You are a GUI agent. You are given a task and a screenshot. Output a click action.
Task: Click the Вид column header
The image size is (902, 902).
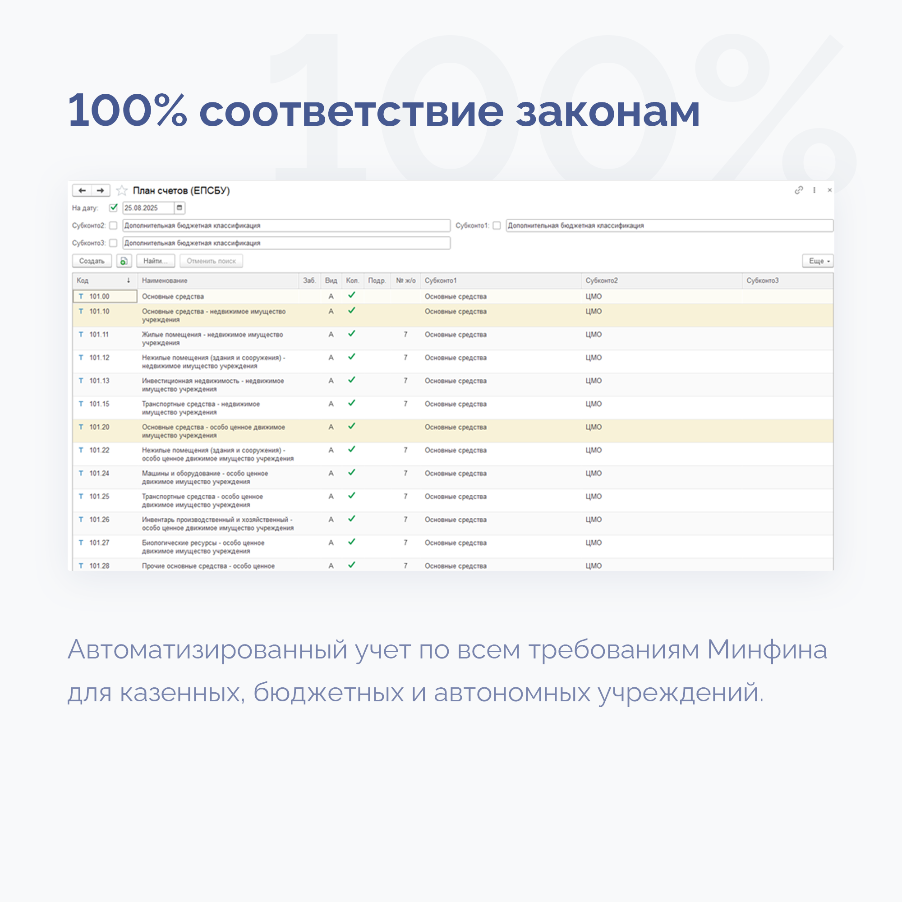[331, 281]
